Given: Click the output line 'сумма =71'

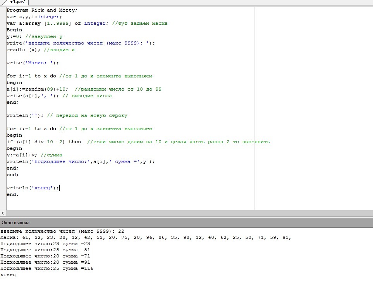Looking at the screenshot, I should (x=45, y=256).
